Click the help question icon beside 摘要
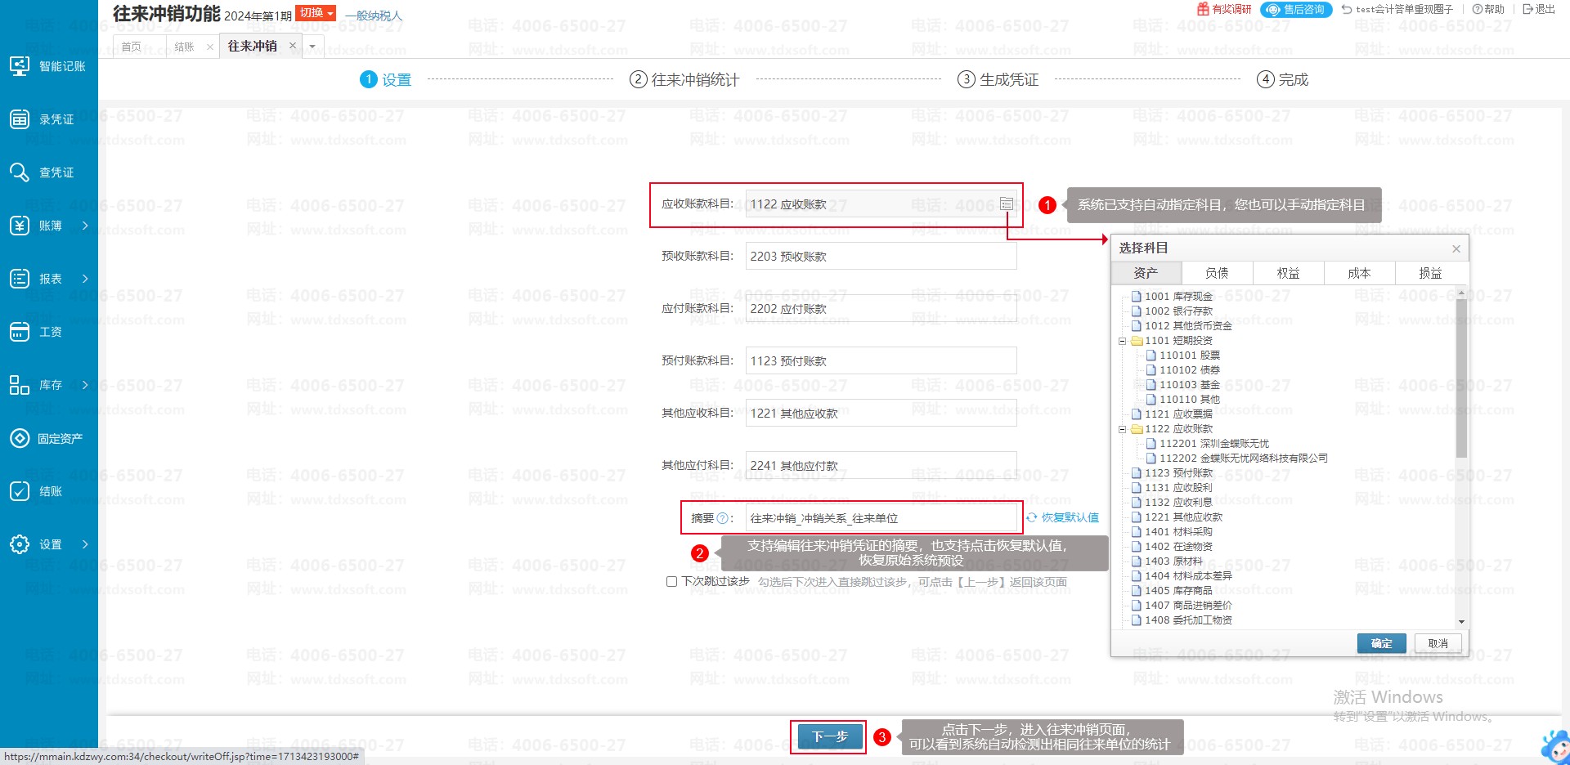The image size is (1570, 765). point(722,518)
